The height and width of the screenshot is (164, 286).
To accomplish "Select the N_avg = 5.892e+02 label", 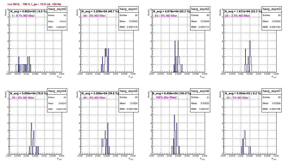I will point(28,11).
